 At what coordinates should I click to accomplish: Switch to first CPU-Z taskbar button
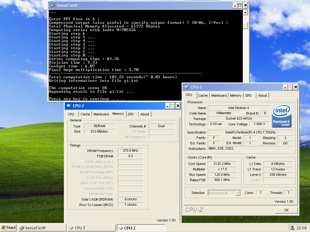[91, 228]
